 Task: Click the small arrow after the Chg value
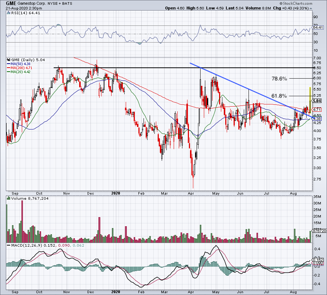311,8
